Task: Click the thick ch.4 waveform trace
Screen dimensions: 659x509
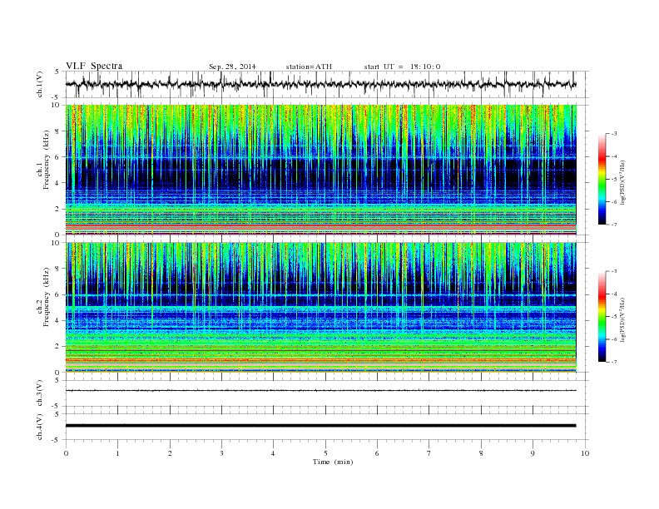Action: (x=320, y=426)
